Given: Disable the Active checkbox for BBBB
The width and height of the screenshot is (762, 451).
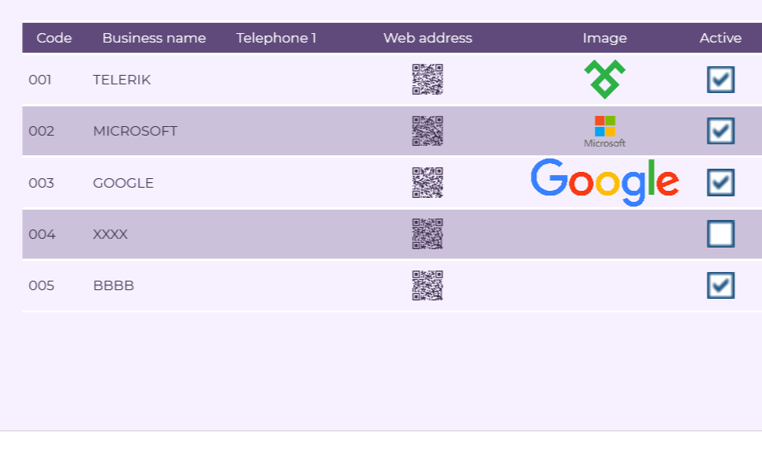Looking at the screenshot, I should [720, 285].
